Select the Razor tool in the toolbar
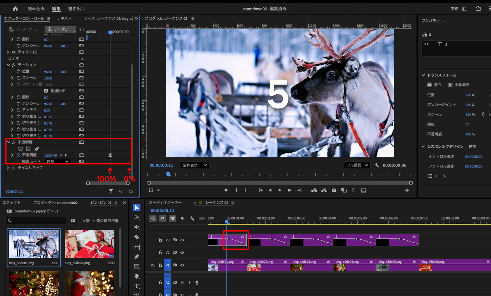 pos(137,237)
